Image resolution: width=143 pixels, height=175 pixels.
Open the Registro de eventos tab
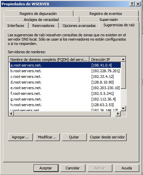tap(106, 14)
